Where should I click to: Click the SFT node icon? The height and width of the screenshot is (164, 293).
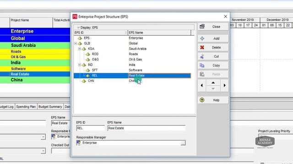[88, 70]
